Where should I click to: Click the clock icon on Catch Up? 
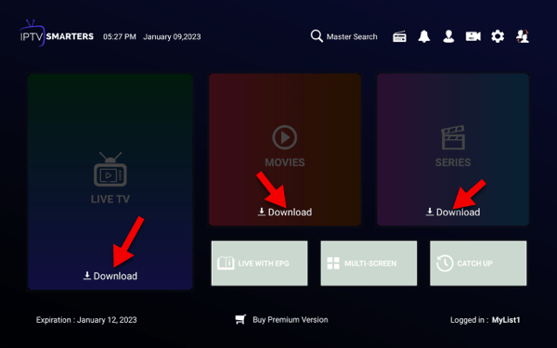[x=445, y=264]
